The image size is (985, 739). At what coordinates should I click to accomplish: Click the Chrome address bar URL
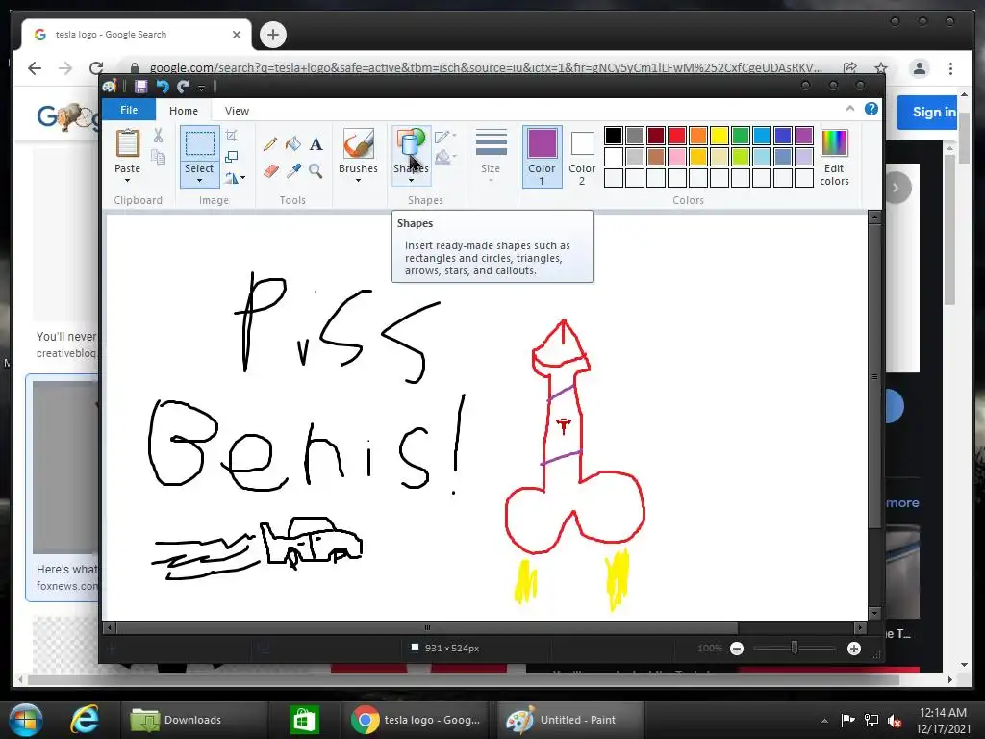click(x=486, y=68)
